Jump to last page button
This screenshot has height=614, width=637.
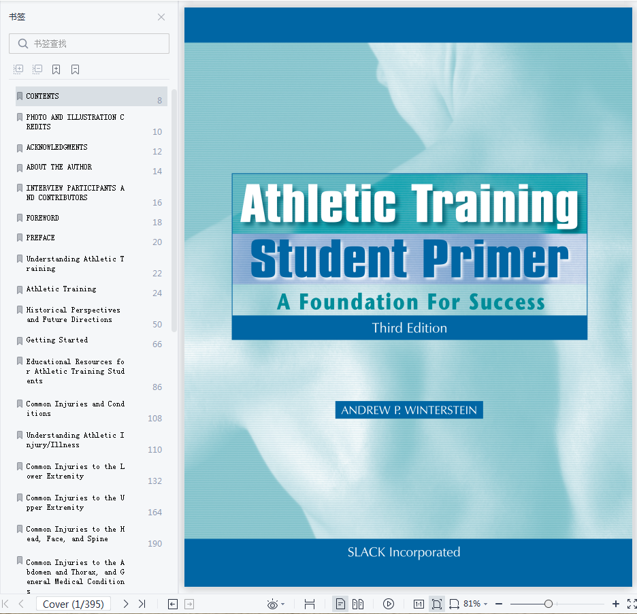[x=142, y=604]
